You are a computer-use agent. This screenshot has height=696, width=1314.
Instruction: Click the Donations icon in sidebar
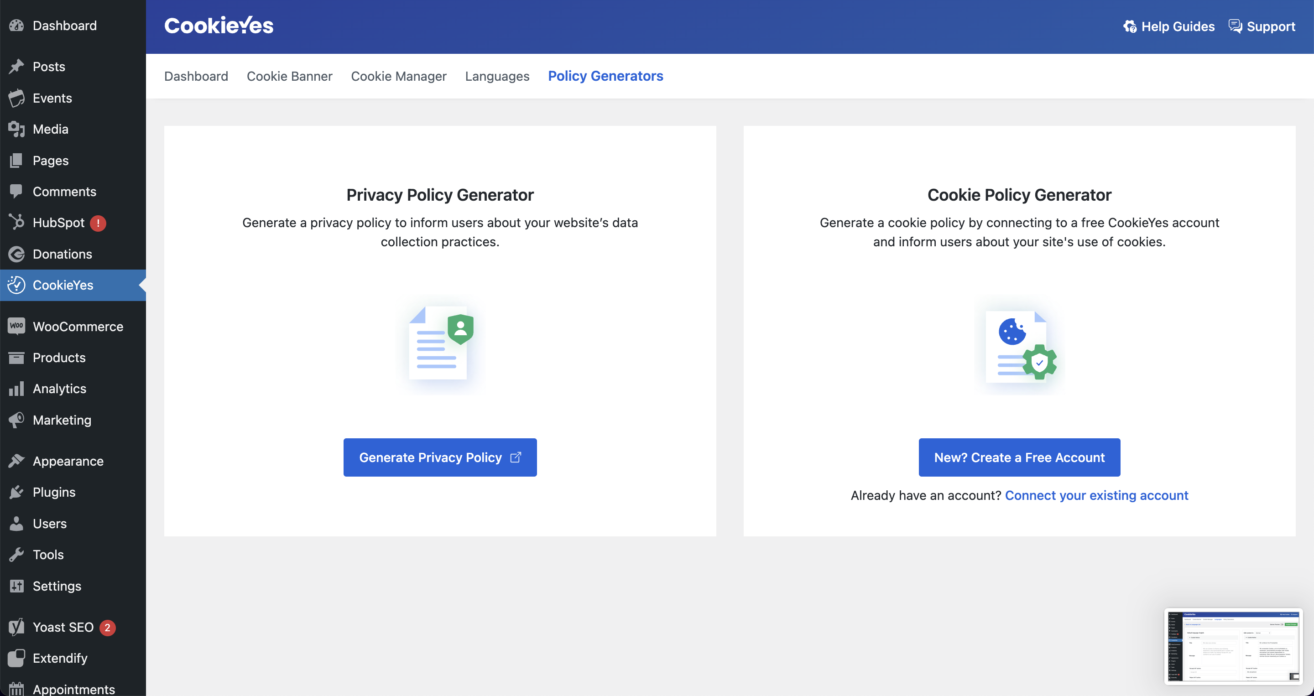coord(16,254)
